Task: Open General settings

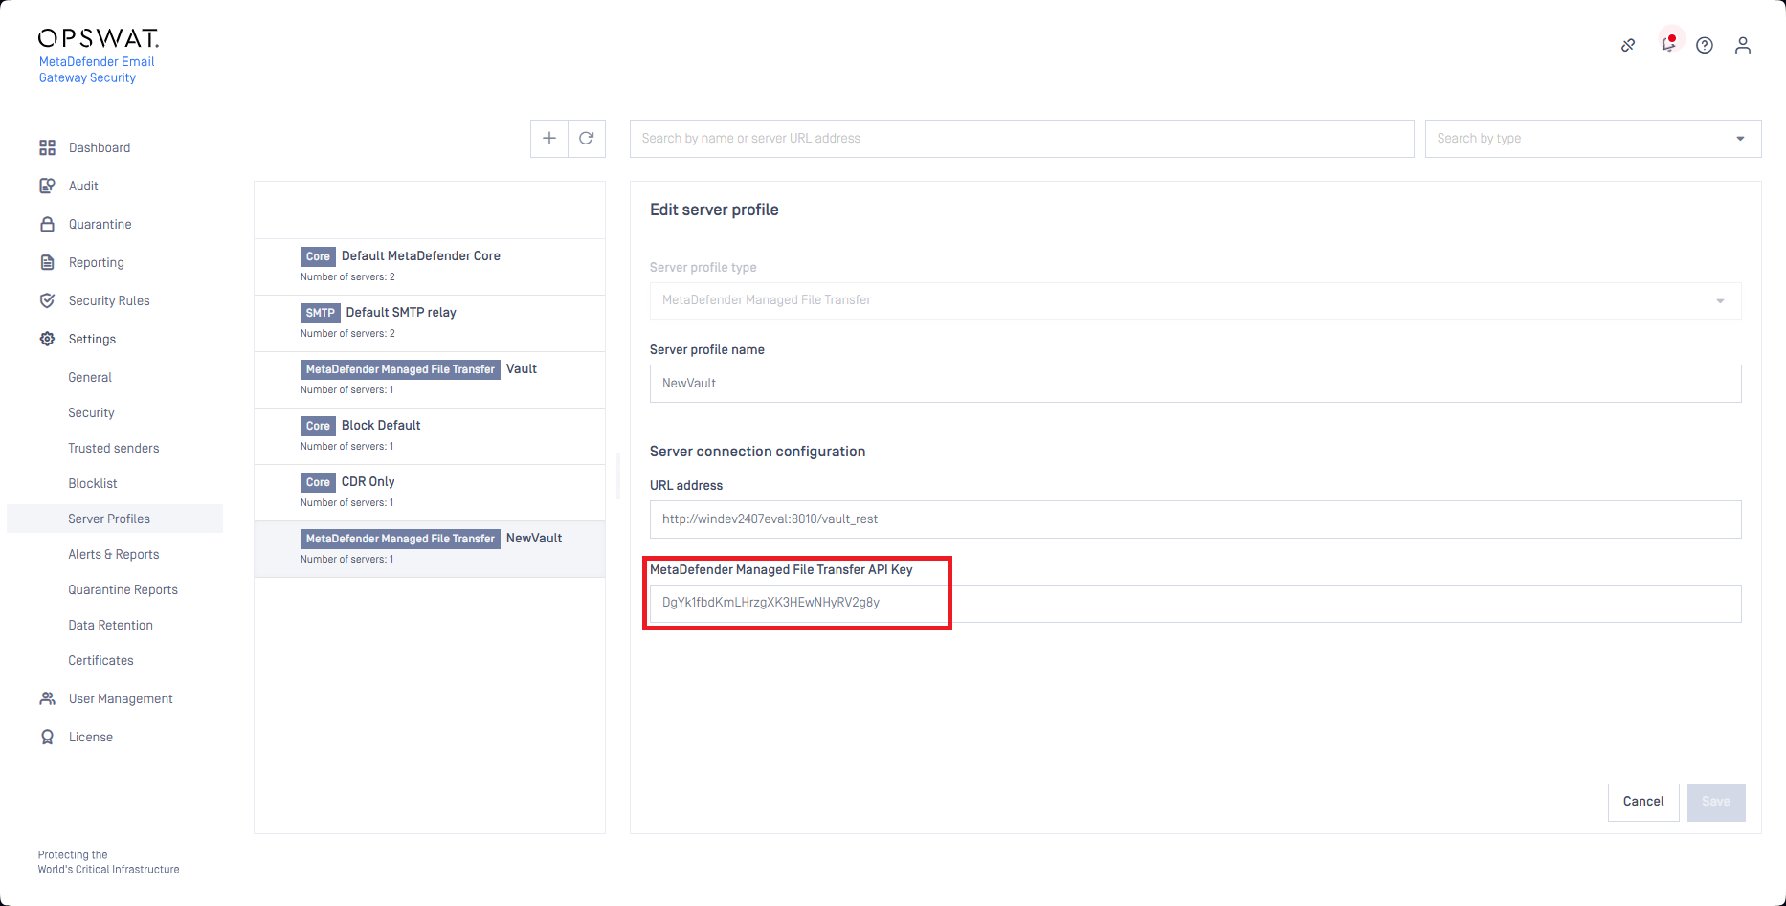Action: coord(90,377)
